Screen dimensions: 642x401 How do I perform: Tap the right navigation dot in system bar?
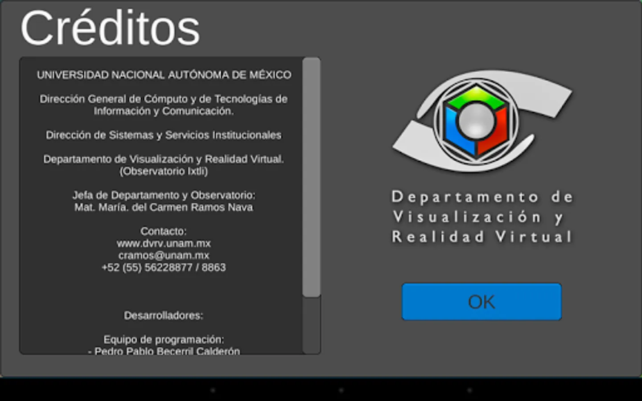point(469,390)
